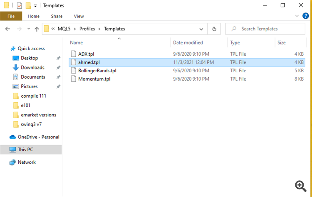Click the New folder quick access icon
Image resolution: width=312 pixels, height=197 pixels.
tap(28, 5)
